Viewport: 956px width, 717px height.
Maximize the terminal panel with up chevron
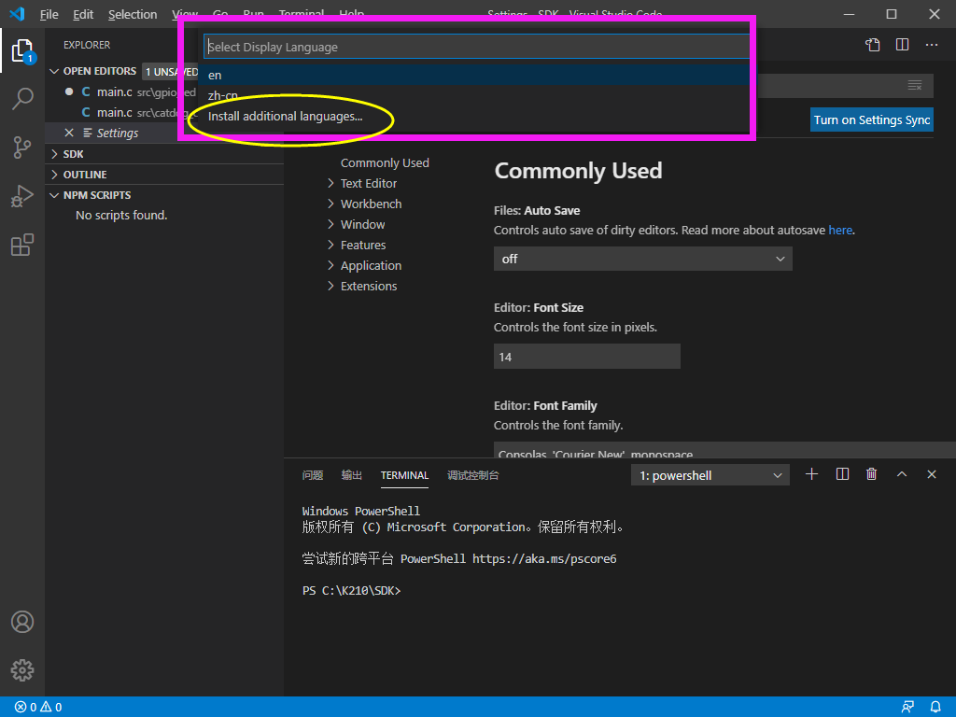click(902, 474)
